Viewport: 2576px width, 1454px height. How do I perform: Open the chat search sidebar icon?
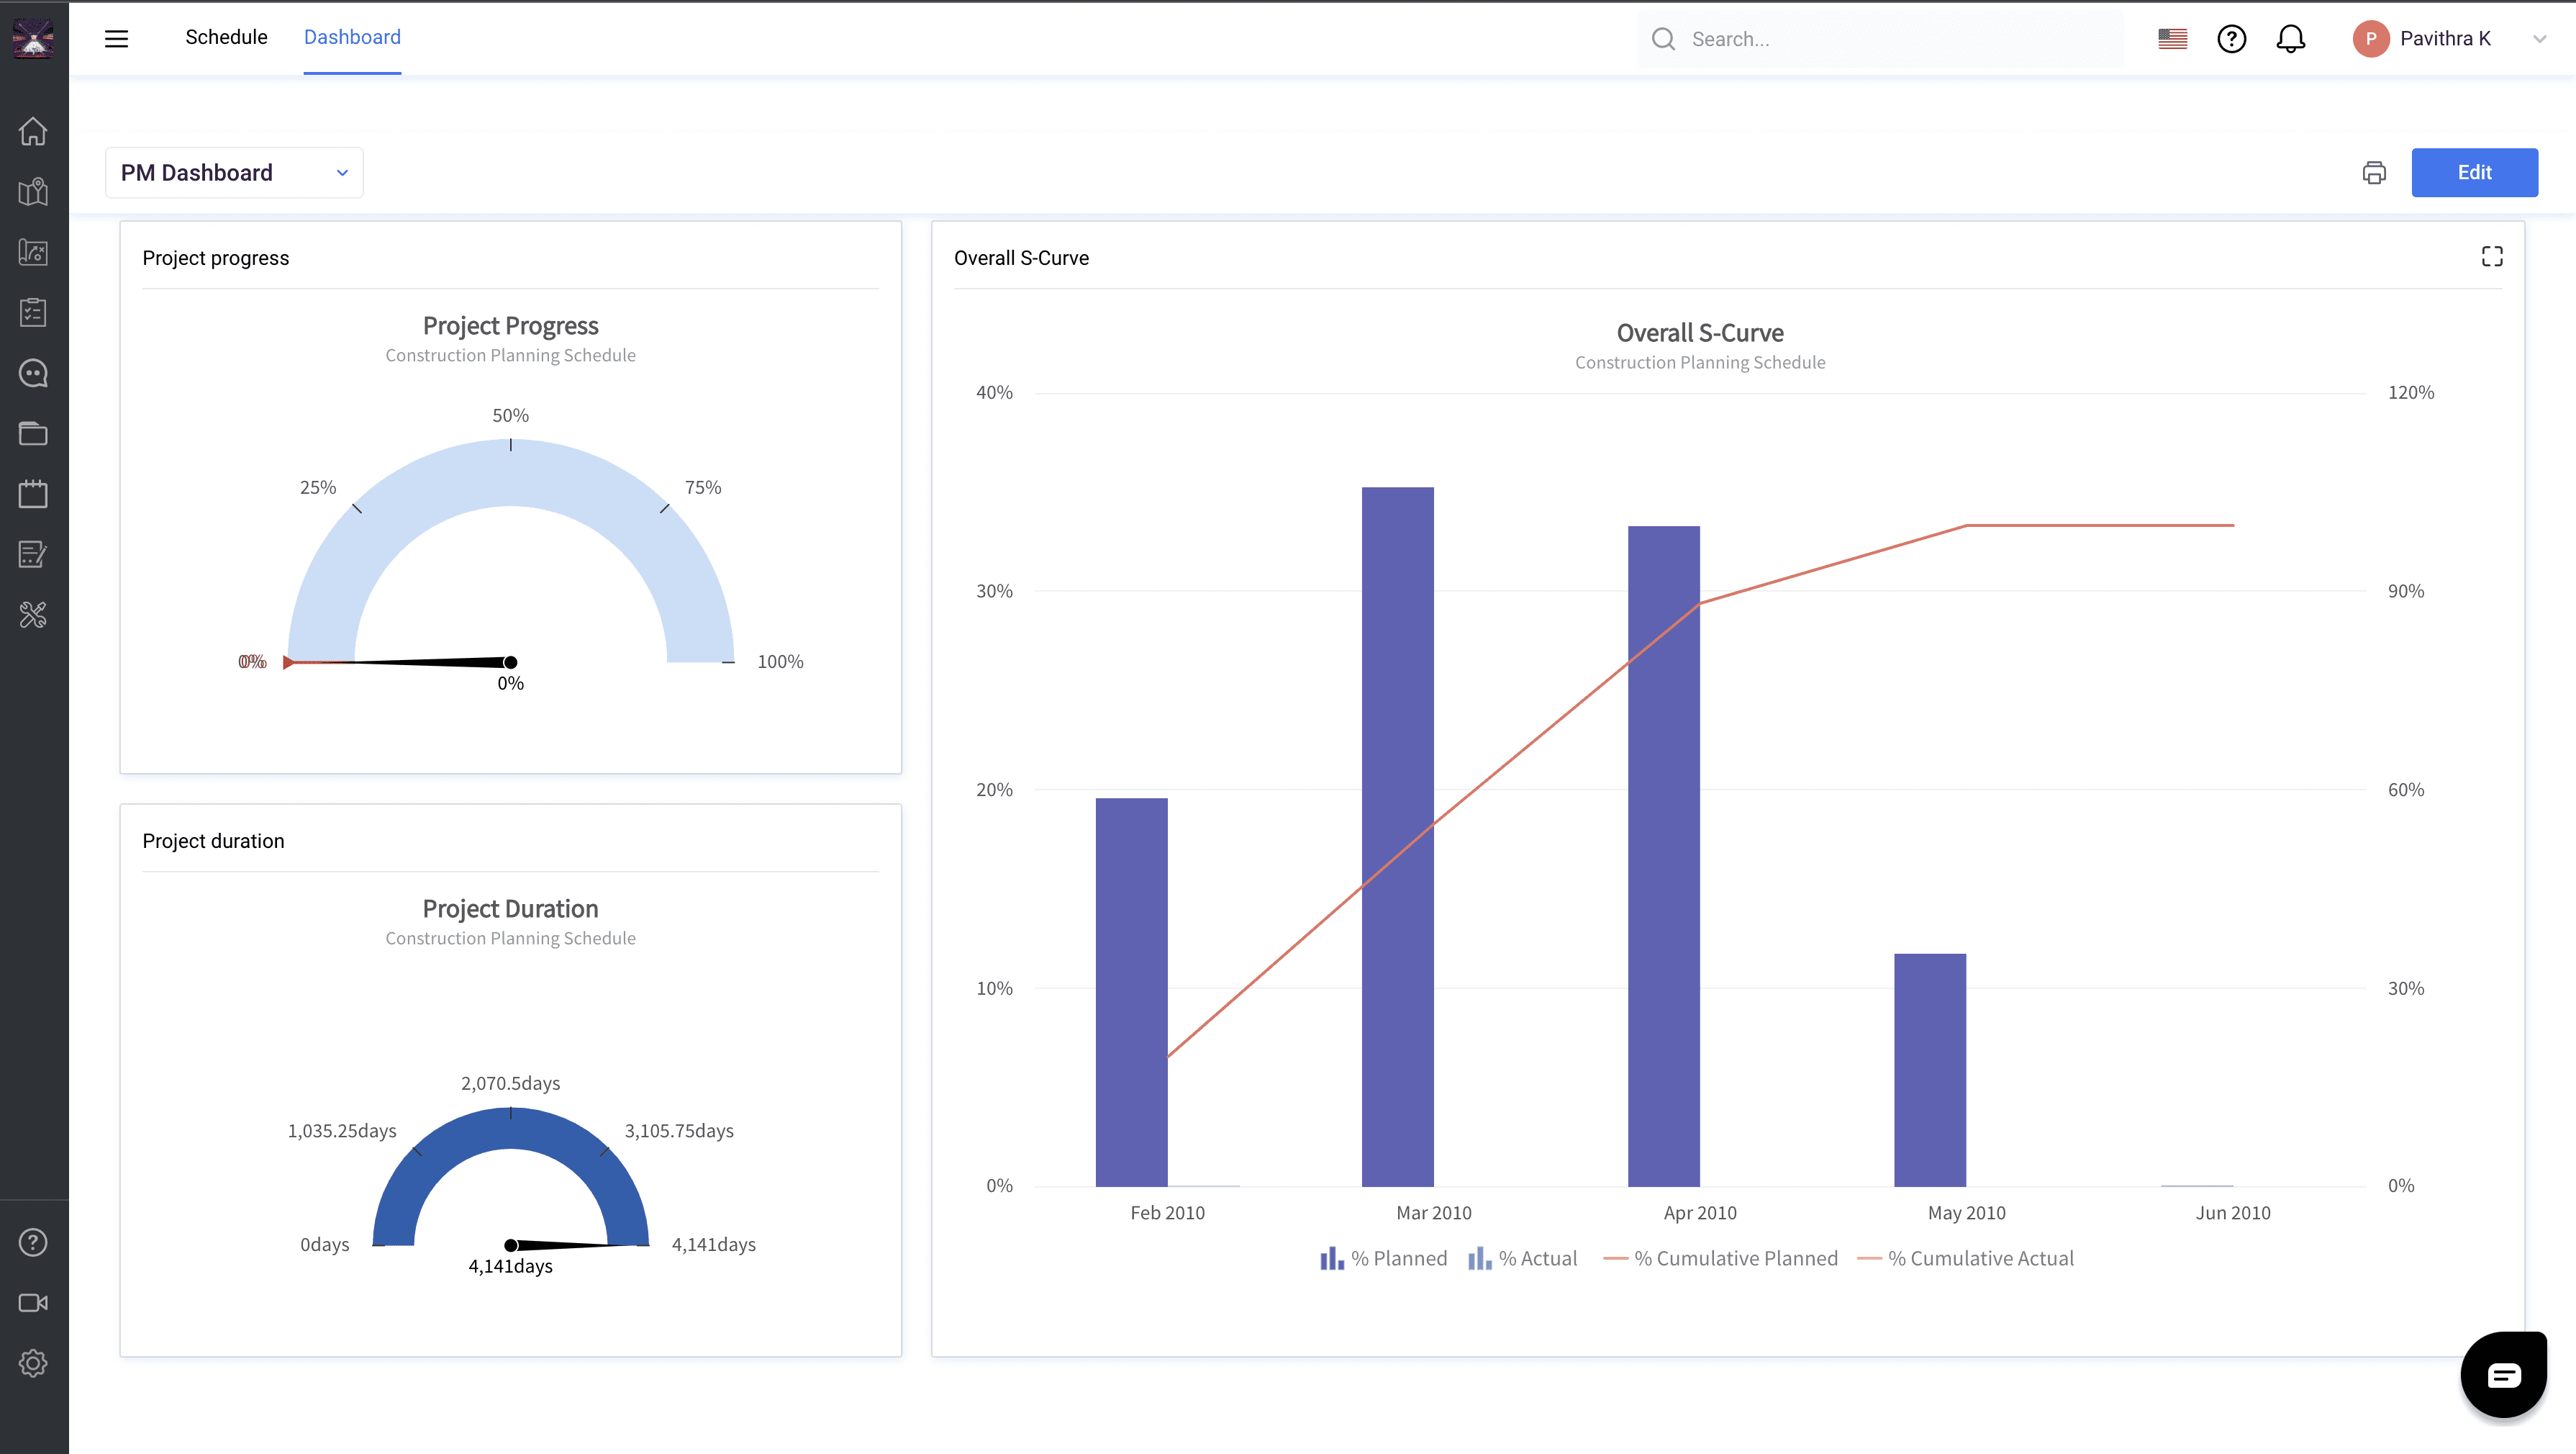(33, 372)
